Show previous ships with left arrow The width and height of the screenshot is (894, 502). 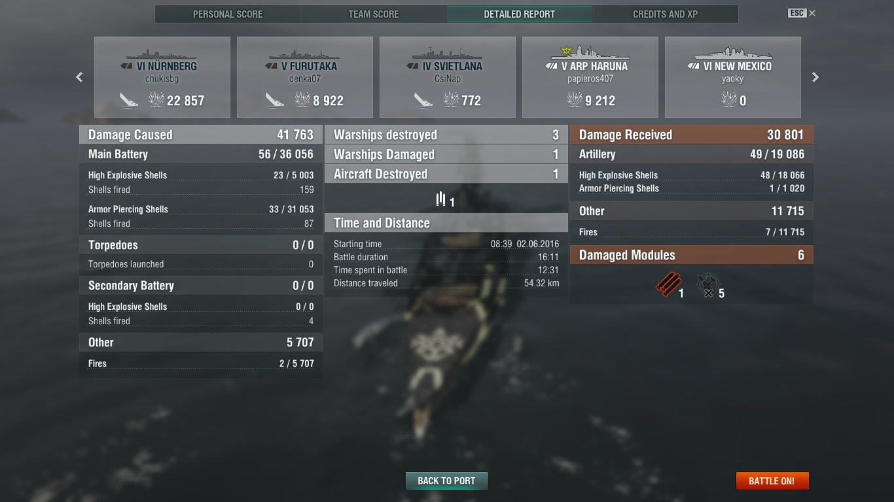pyautogui.click(x=79, y=77)
